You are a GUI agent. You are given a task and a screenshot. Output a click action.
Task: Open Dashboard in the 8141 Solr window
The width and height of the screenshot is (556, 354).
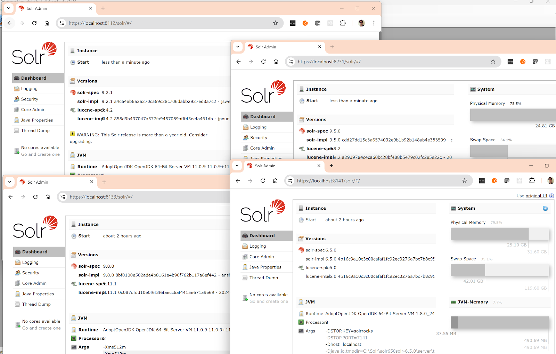coord(267,235)
